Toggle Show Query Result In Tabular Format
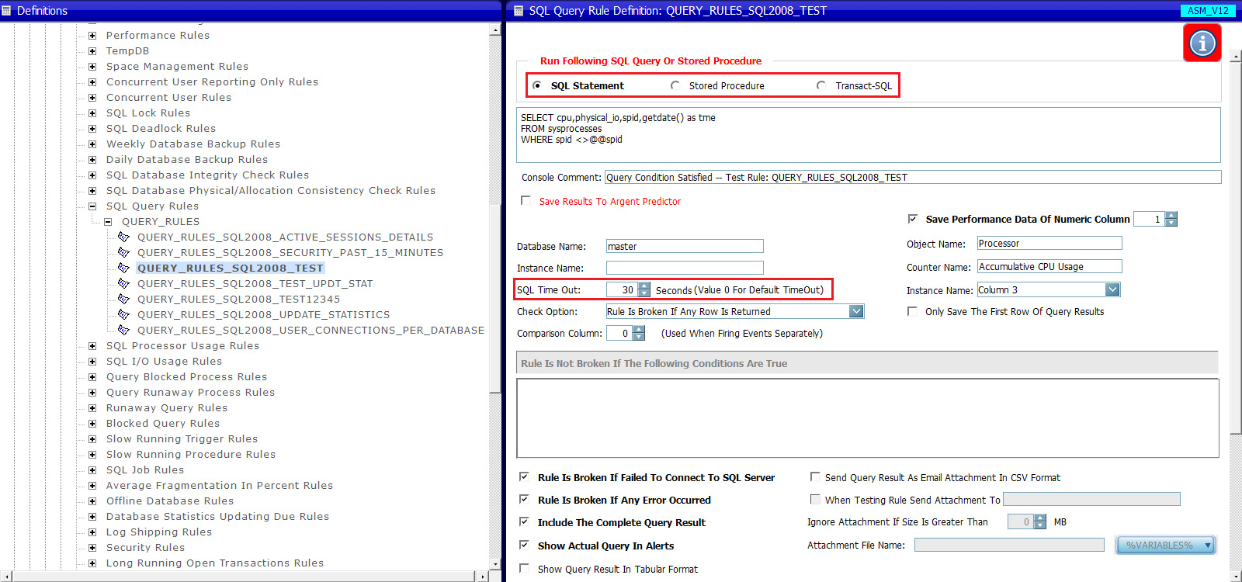The width and height of the screenshot is (1242, 582). point(524,568)
